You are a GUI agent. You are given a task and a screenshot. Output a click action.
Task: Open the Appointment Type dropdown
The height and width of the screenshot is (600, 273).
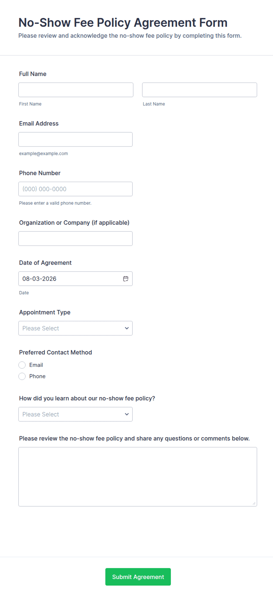75,328
